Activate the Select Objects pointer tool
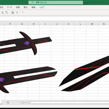Screen dimensions: 109x109 pos(3,12)
